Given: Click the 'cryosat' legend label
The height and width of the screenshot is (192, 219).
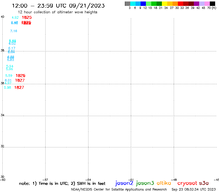Looking at the screenshot, I should (x=187, y=183).
